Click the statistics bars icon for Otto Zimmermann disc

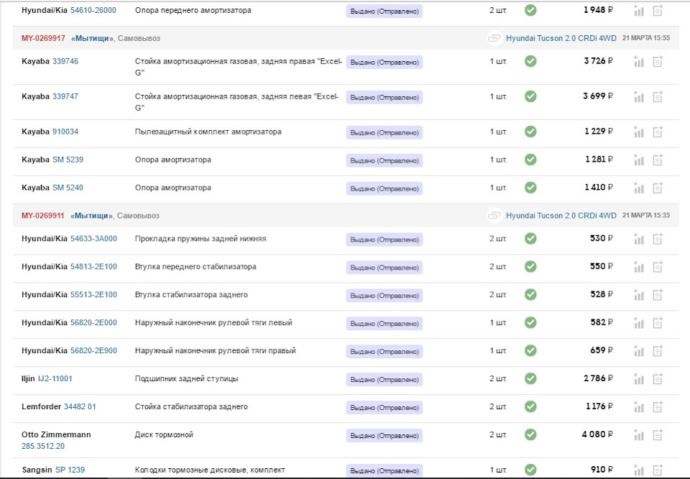click(x=638, y=435)
